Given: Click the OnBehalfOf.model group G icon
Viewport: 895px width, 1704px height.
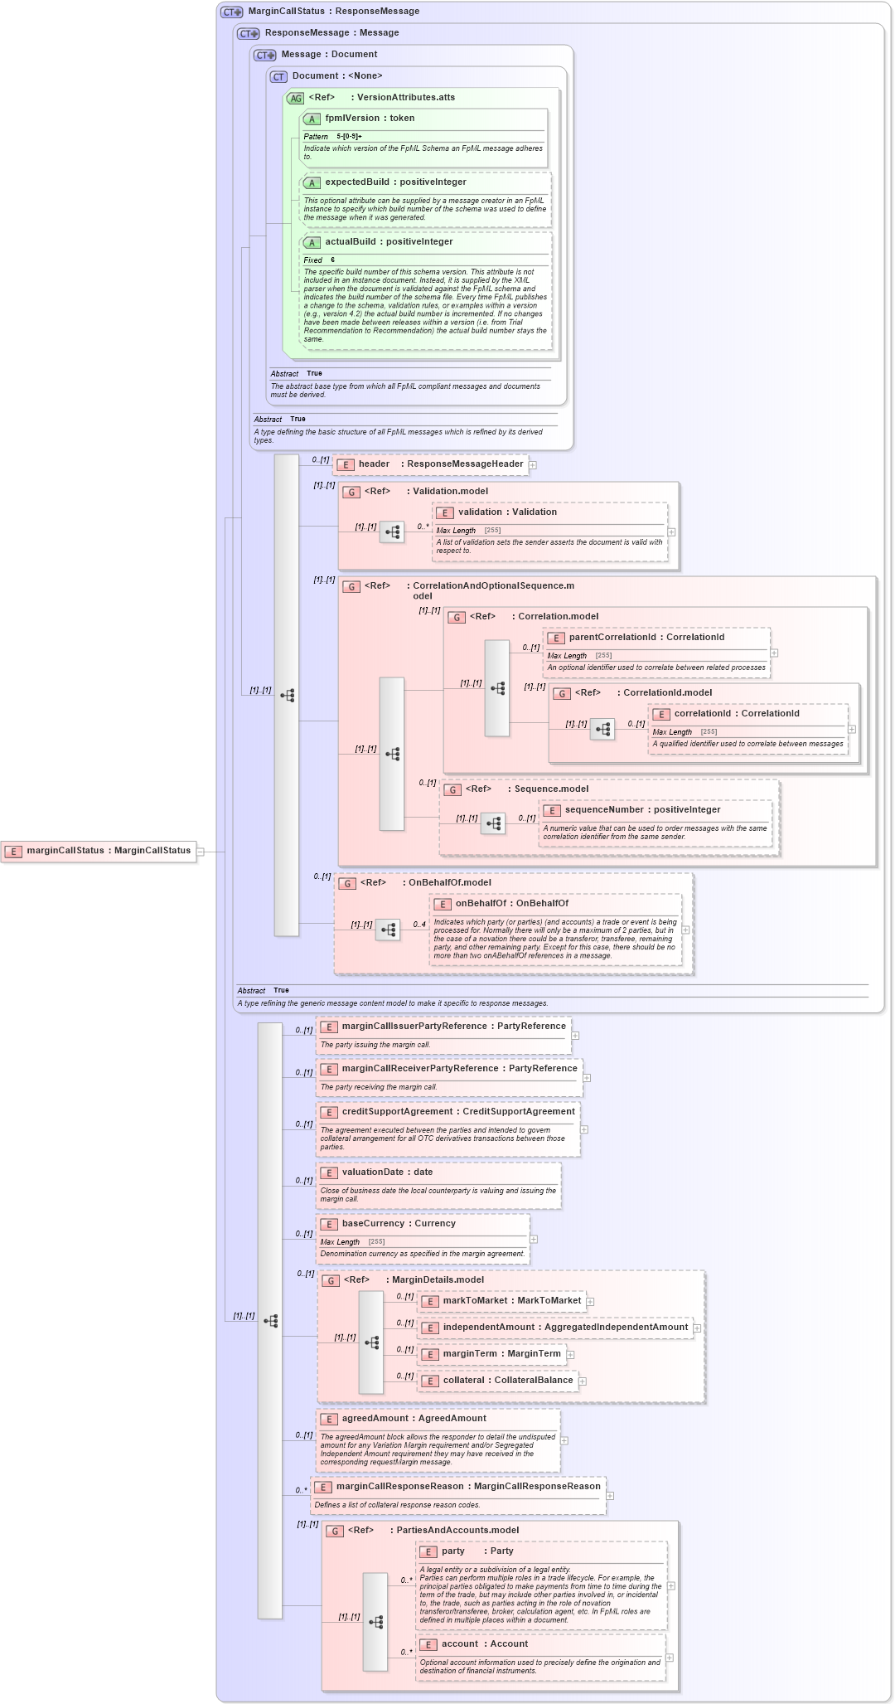Looking at the screenshot, I should click(347, 884).
